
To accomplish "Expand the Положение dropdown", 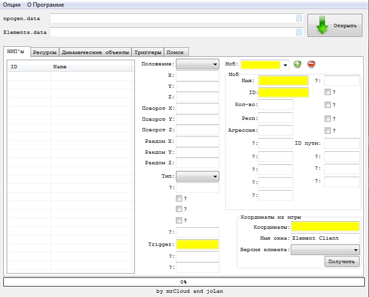I will (x=197, y=64).
